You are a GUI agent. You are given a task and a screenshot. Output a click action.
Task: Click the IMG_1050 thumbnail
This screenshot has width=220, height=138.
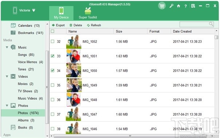pos(74,70)
